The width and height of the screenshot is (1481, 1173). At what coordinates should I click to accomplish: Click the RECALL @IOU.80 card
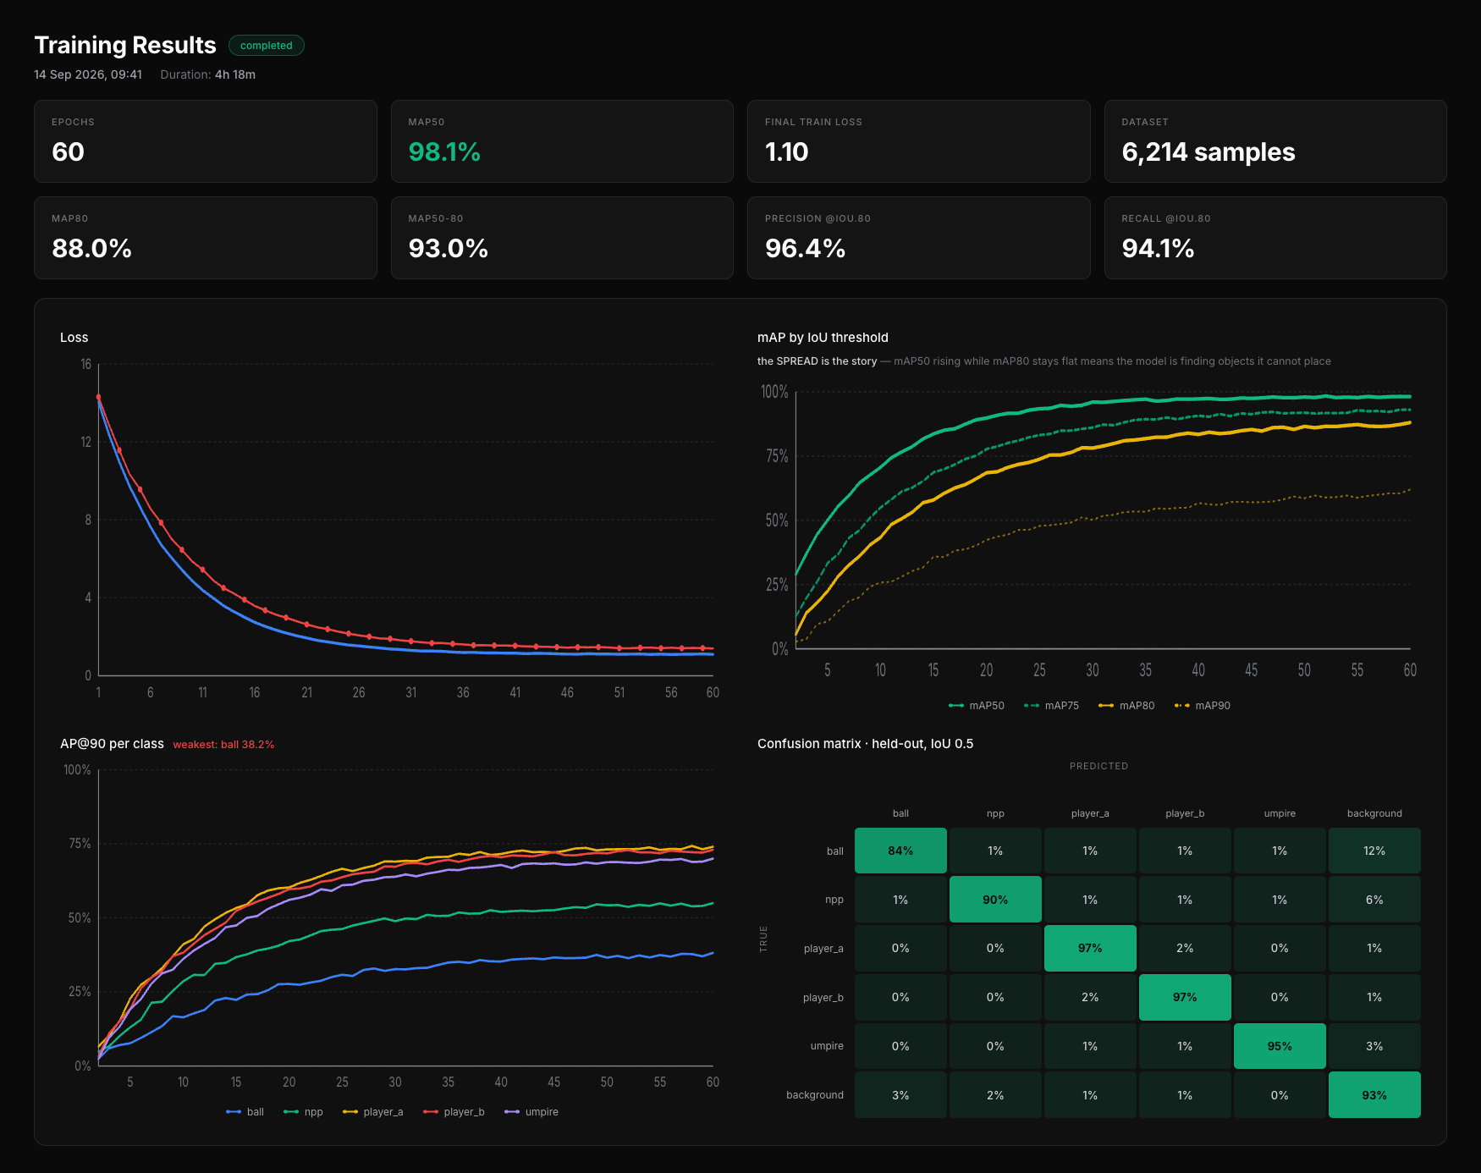(x=1275, y=238)
